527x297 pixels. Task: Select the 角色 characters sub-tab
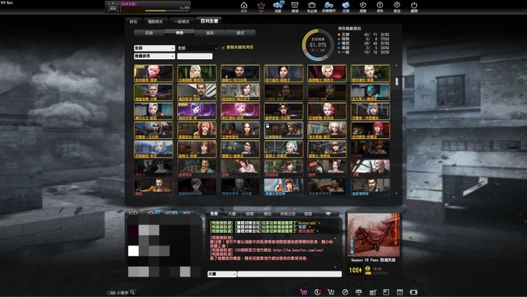(179, 32)
